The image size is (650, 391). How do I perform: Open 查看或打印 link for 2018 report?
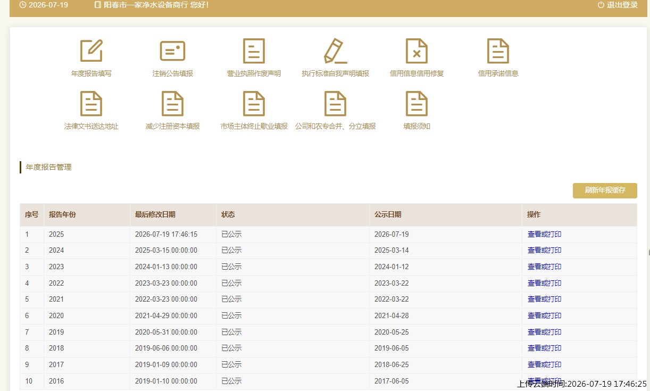[544, 348]
